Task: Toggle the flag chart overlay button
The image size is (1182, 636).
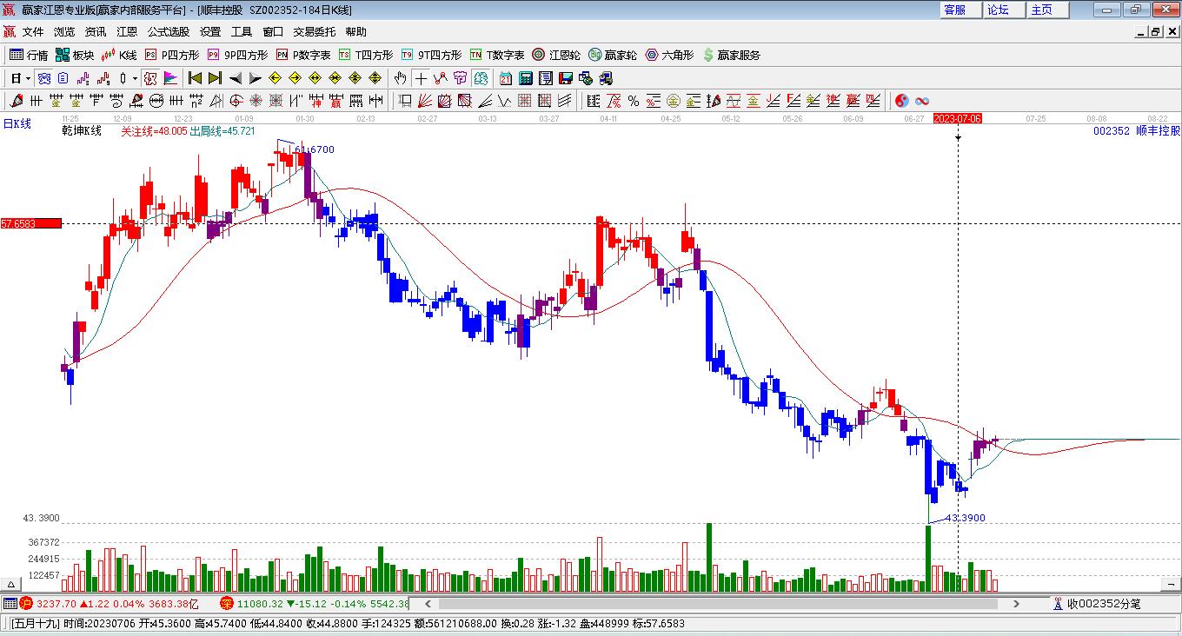Action: coord(171,78)
